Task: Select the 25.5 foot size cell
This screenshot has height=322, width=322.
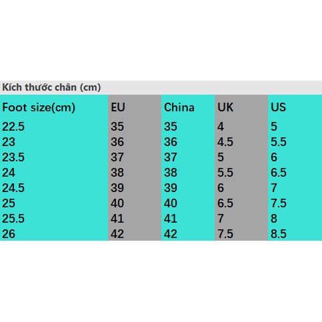Action: (x=13, y=219)
